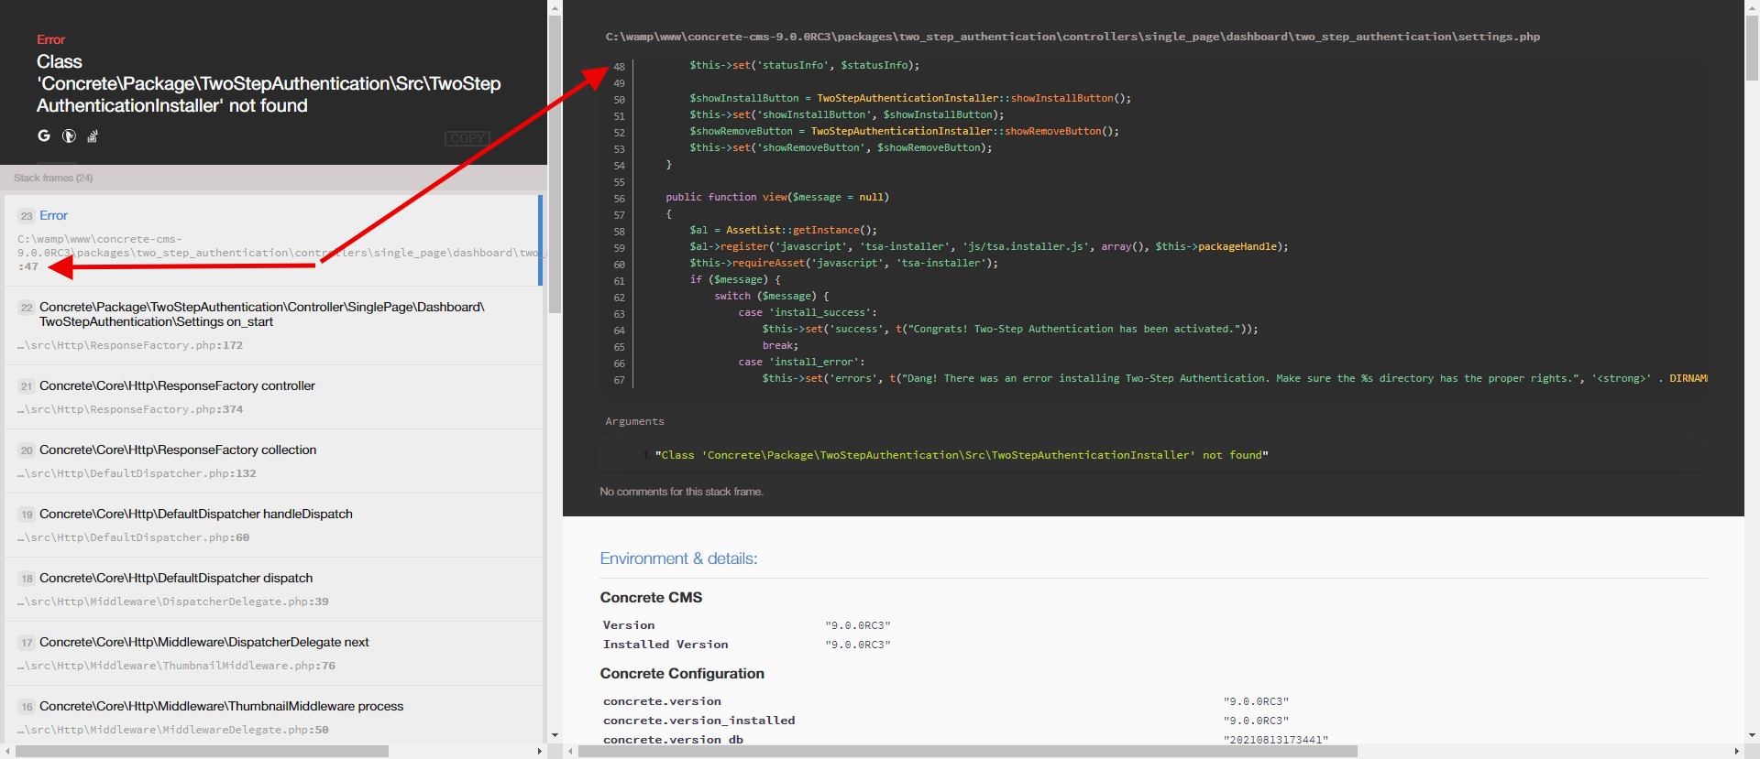Search the error on DuckDuckGo icon
This screenshot has height=759, width=1760.
(69, 136)
